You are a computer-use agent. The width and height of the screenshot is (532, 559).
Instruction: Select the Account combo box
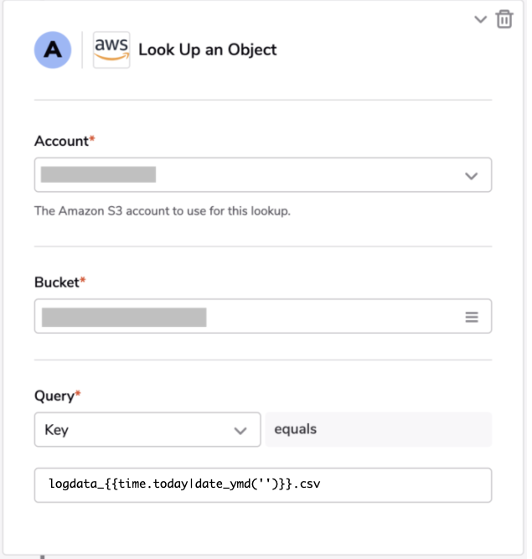[x=263, y=174]
